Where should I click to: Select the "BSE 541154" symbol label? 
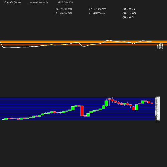pos(65,3)
